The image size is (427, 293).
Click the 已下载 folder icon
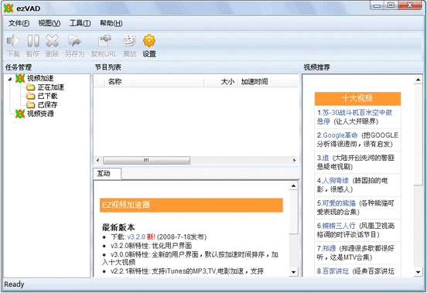coord(30,96)
